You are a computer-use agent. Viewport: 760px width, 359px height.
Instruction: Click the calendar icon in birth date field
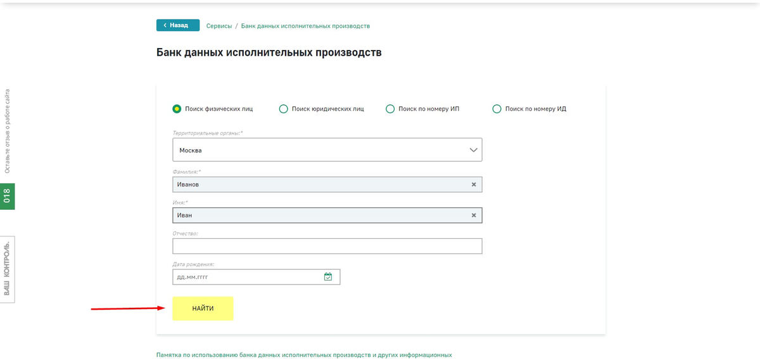(x=328, y=277)
